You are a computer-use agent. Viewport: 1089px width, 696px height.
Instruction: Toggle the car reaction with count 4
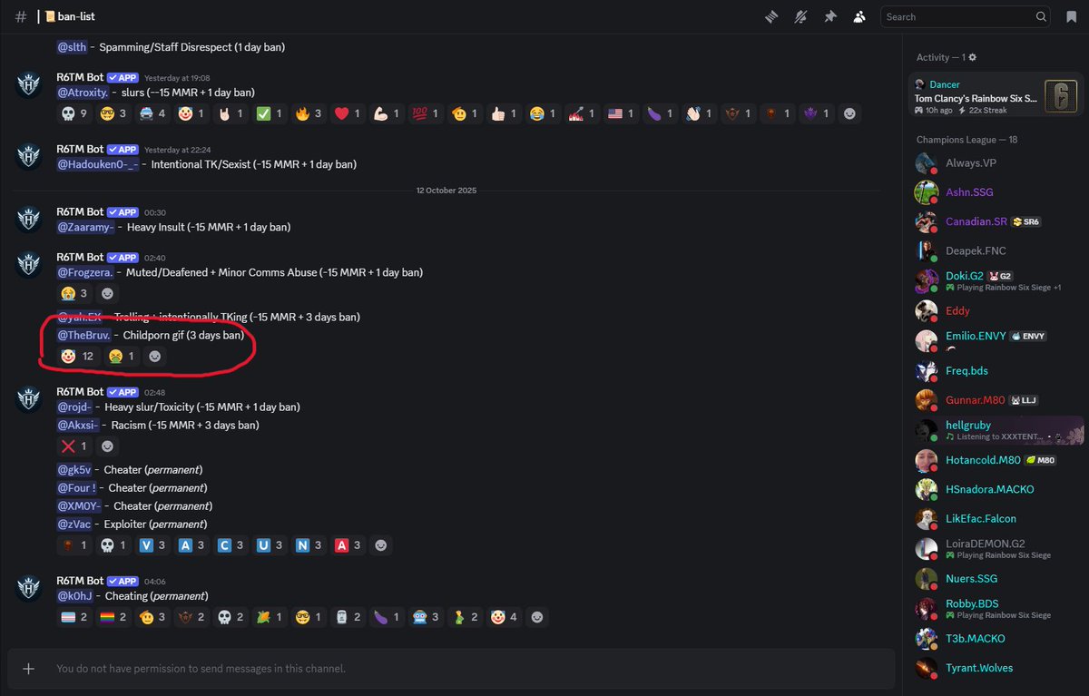[x=152, y=113]
